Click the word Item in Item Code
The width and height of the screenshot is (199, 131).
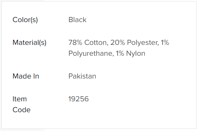(20, 99)
